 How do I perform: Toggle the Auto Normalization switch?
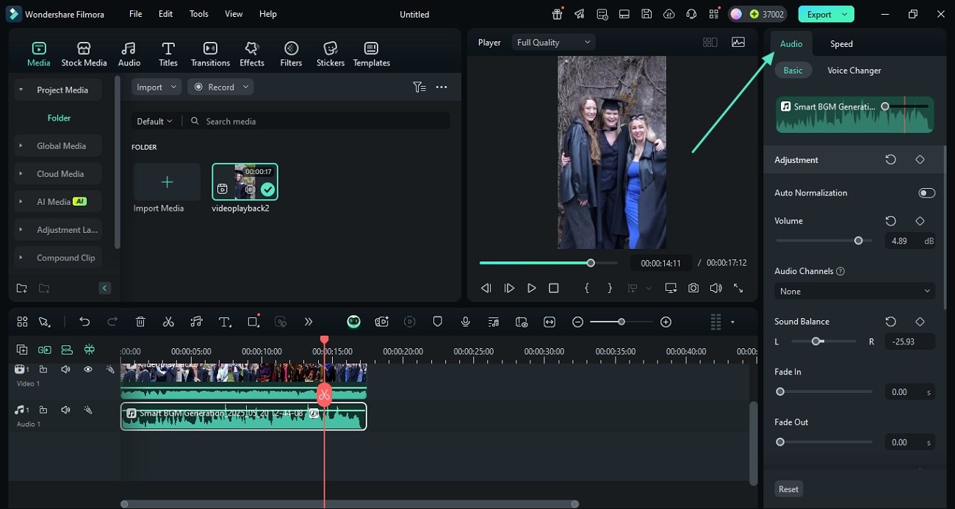point(926,193)
